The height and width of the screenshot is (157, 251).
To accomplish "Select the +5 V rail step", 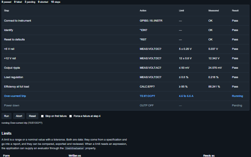I will (125, 49).
